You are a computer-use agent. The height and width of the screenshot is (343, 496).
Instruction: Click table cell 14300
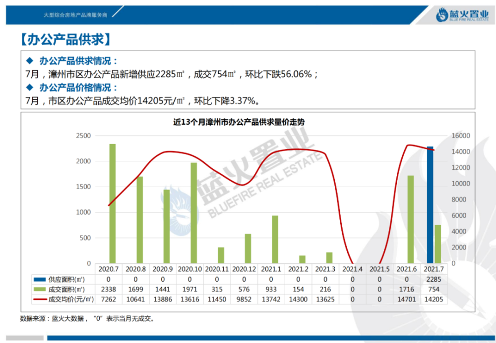tap(298, 299)
